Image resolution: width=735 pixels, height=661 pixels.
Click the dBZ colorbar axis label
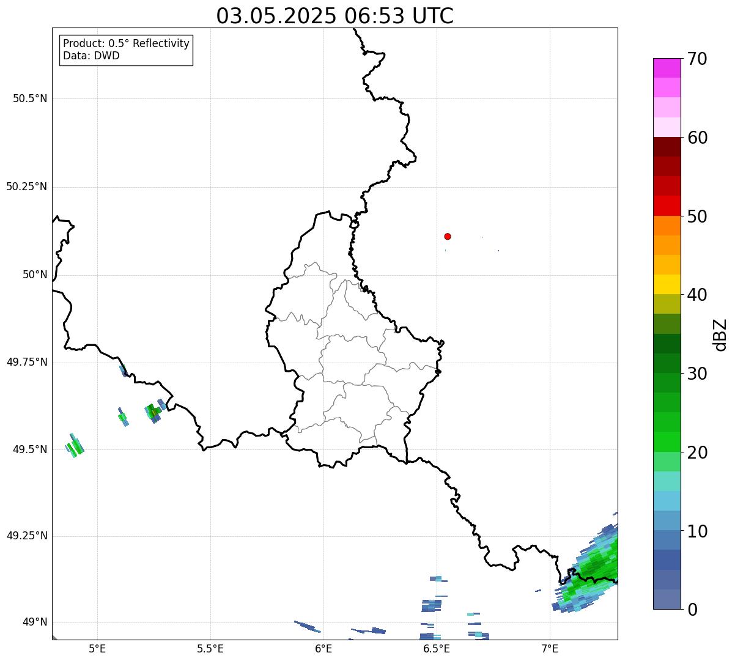[720, 334]
